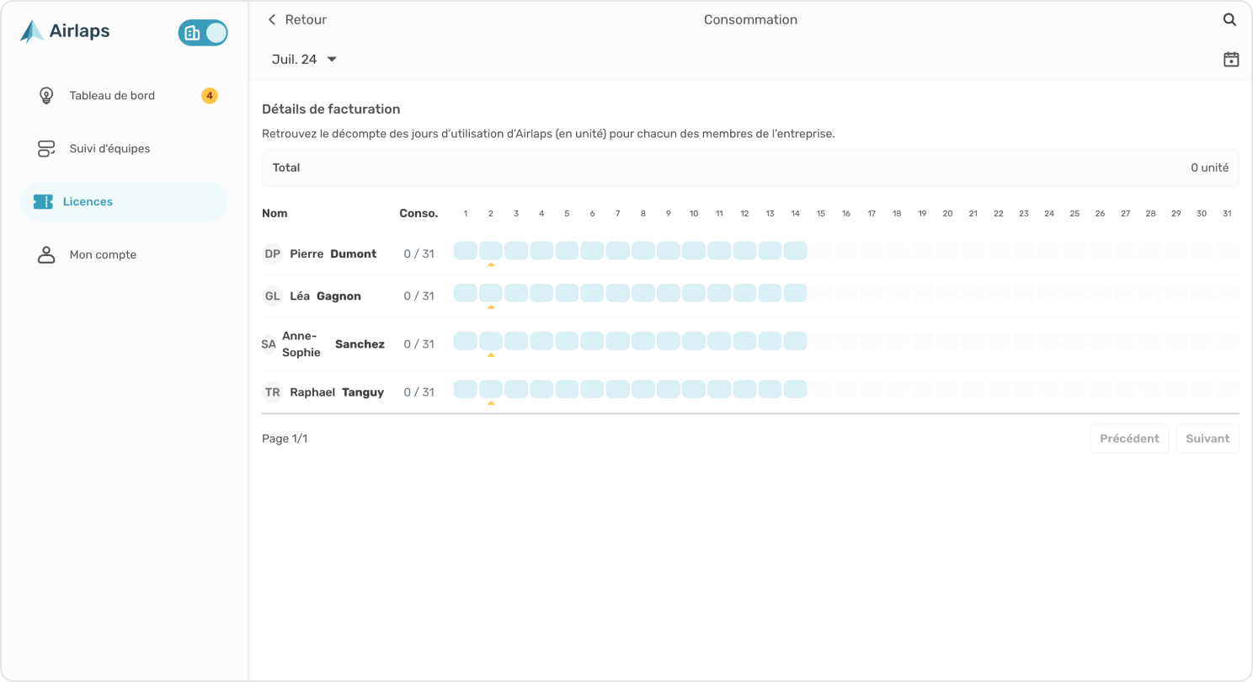
Task: Click the Mon compte person icon
Action: (46, 255)
